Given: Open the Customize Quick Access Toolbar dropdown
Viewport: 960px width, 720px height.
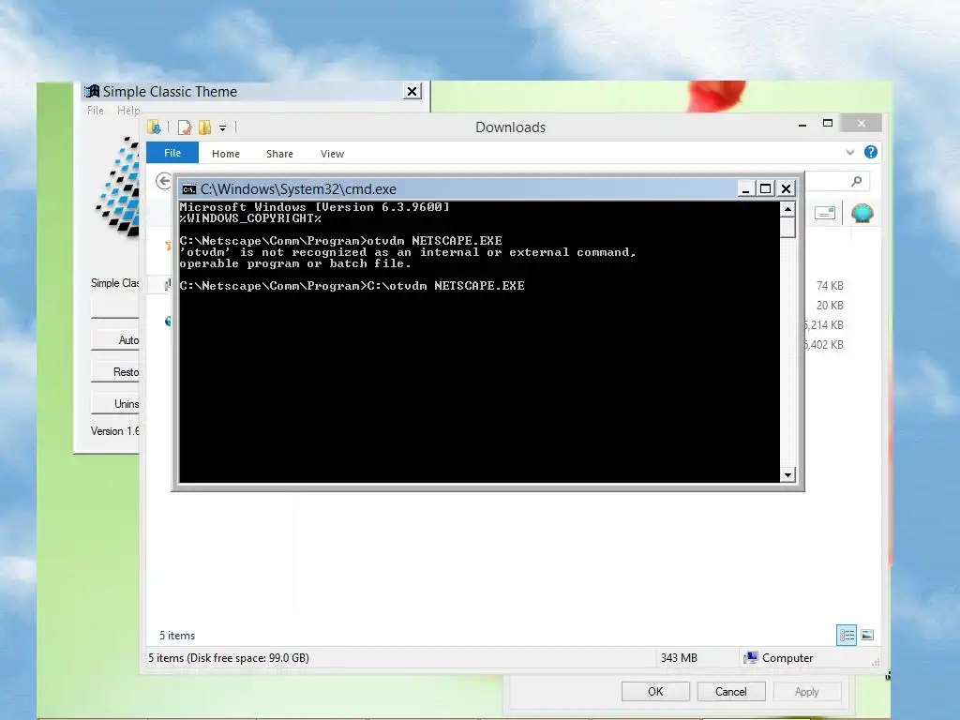Looking at the screenshot, I should pyautogui.click(x=223, y=127).
